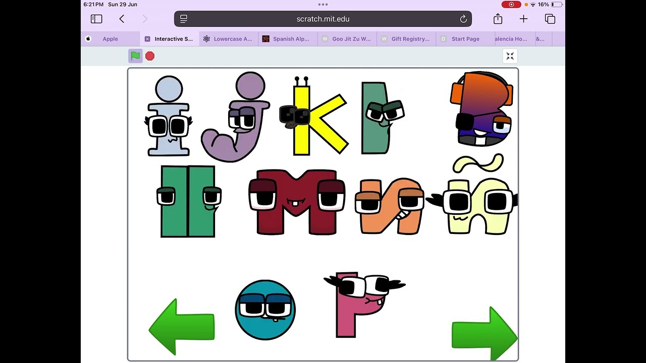This screenshot has height=363, width=646.
Task: Click the green double L character
Action: click(x=189, y=201)
